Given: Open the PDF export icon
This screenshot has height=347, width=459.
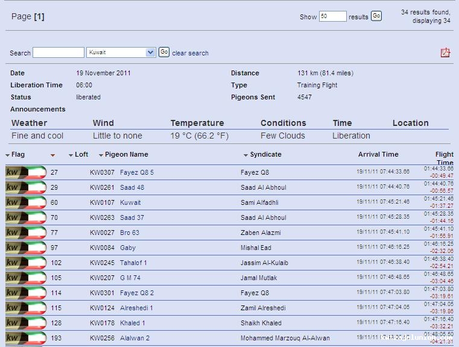Looking at the screenshot, I should [445, 53].
